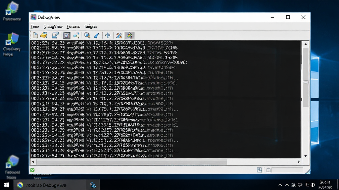This screenshot has height=190, width=339.
Task: Click the DebugView taskbar button
Action: (50, 185)
